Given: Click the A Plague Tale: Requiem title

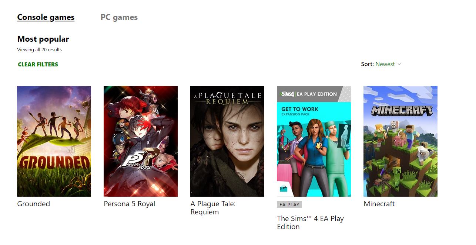Looking at the screenshot, I should (213, 208).
